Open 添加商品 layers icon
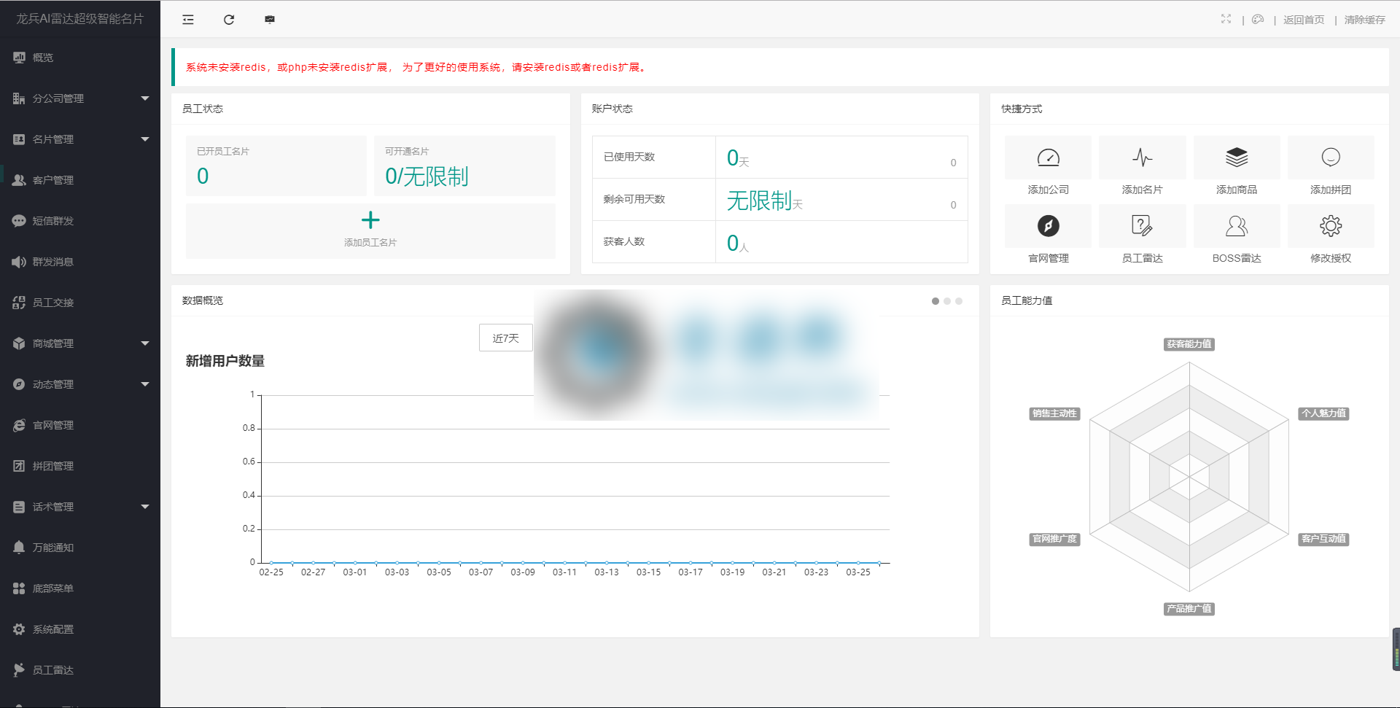Screen dimensions: 1400x708 (1237, 157)
